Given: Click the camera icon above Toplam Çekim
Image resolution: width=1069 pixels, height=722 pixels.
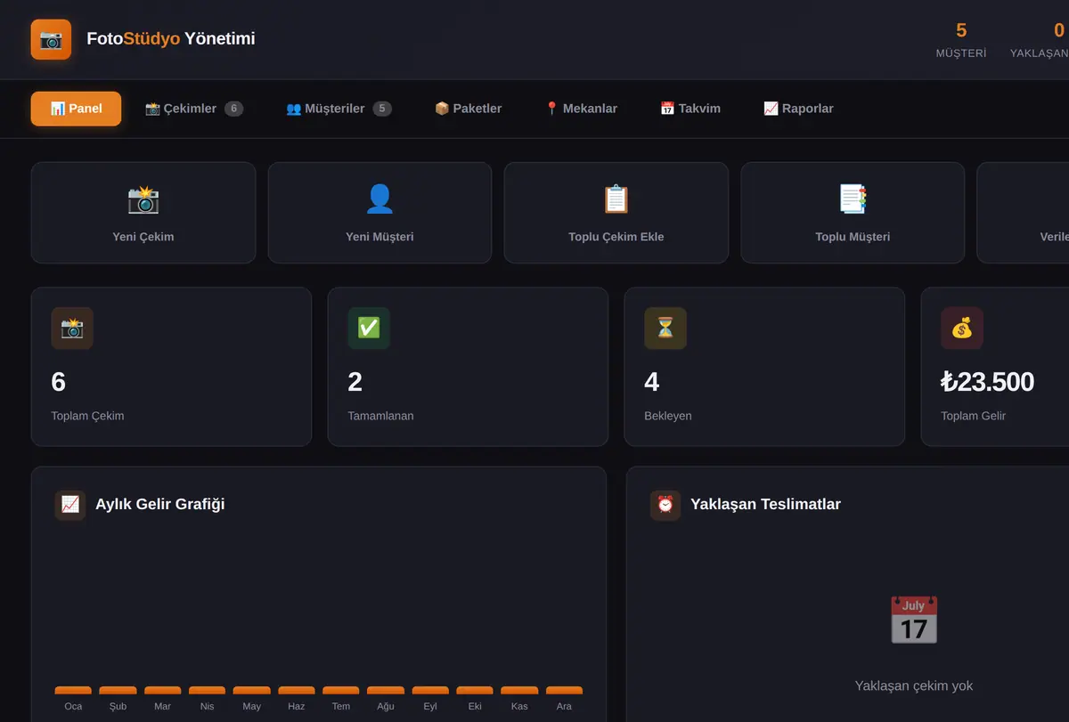Looking at the screenshot, I should (72, 328).
